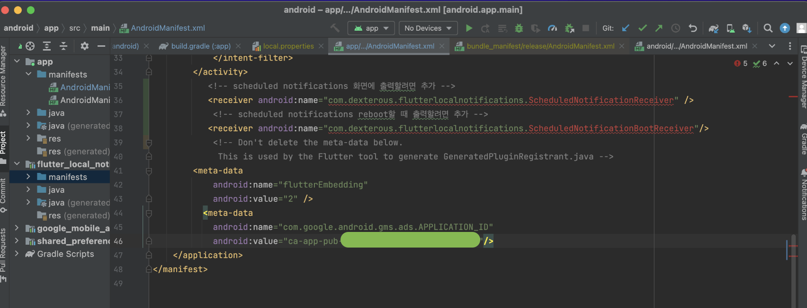This screenshot has height=308, width=807.
Task: Open the Profiler gauge icon
Action: (552, 28)
